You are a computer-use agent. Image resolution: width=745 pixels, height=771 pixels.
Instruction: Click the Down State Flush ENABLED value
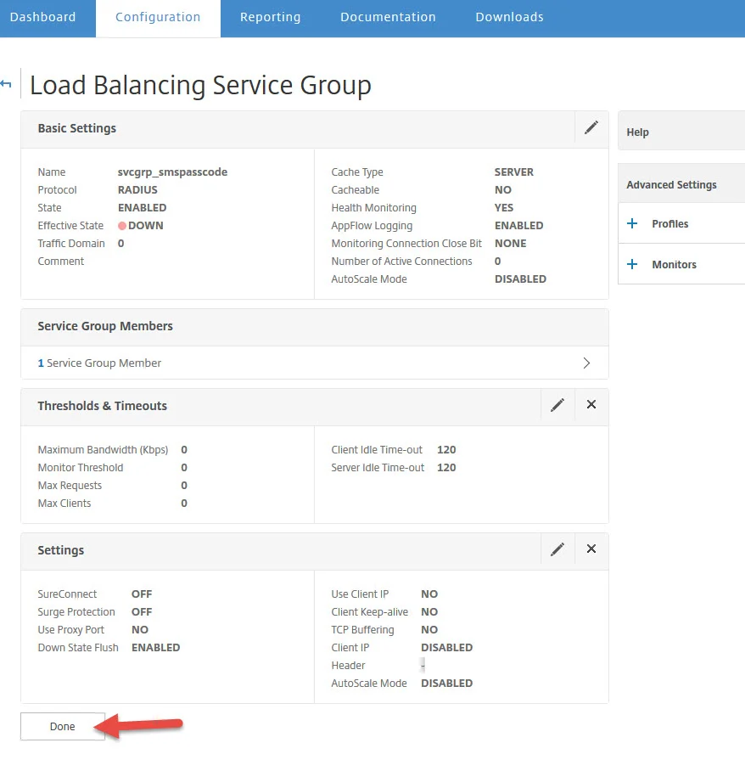pyautogui.click(x=156, y=648)
